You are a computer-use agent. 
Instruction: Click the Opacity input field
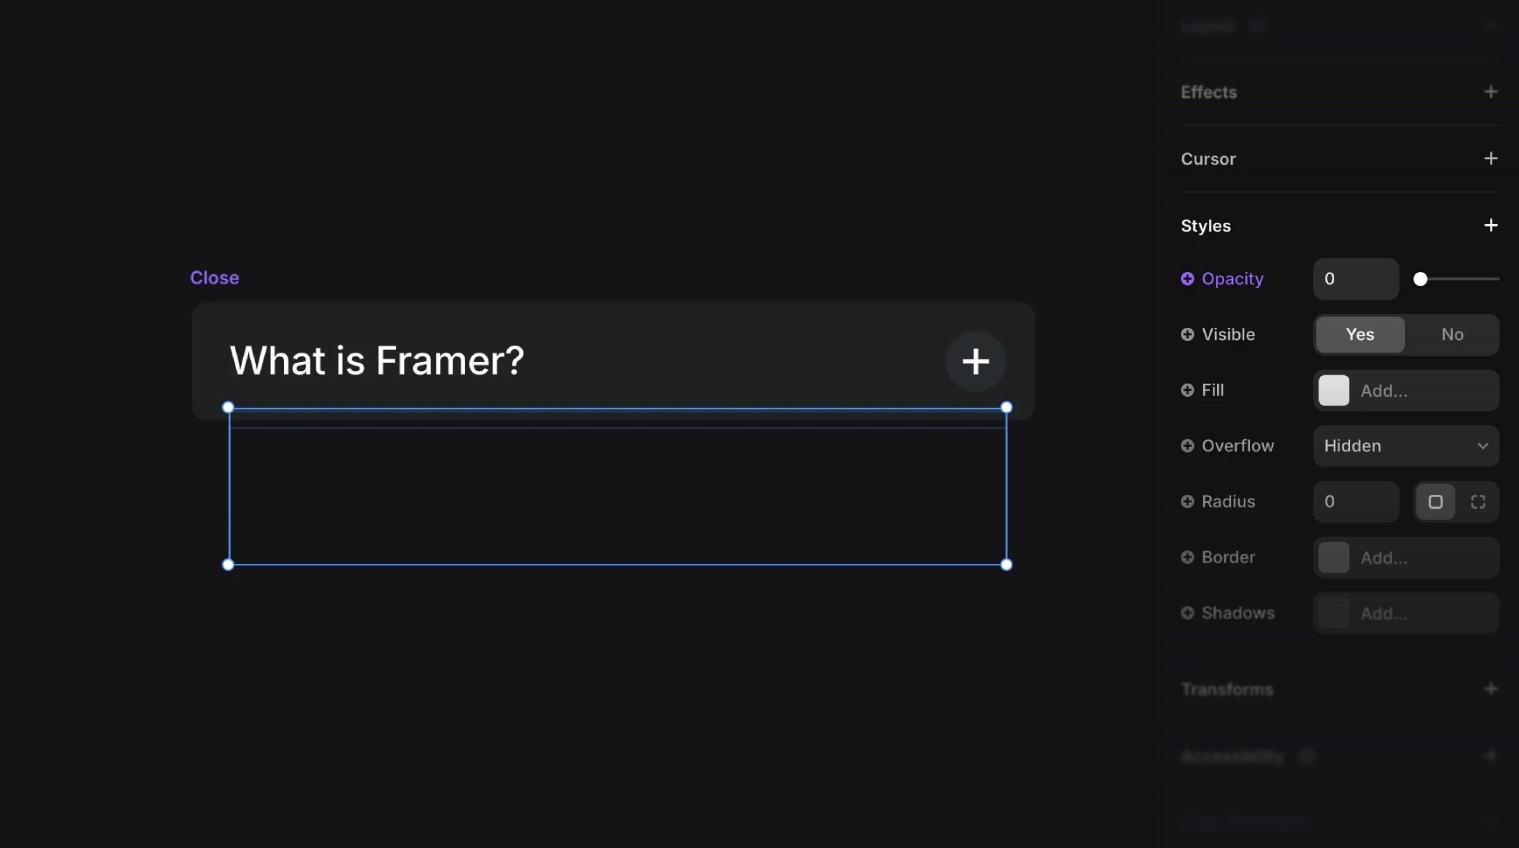[x=1355, y=278]
